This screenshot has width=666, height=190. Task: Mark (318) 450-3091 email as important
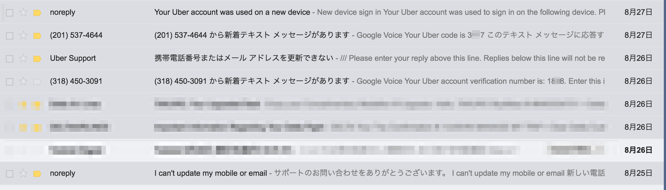click(x=37, y=82)
